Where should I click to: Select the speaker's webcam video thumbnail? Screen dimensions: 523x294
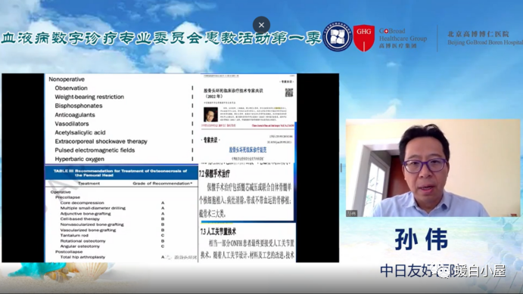[433, 168]
